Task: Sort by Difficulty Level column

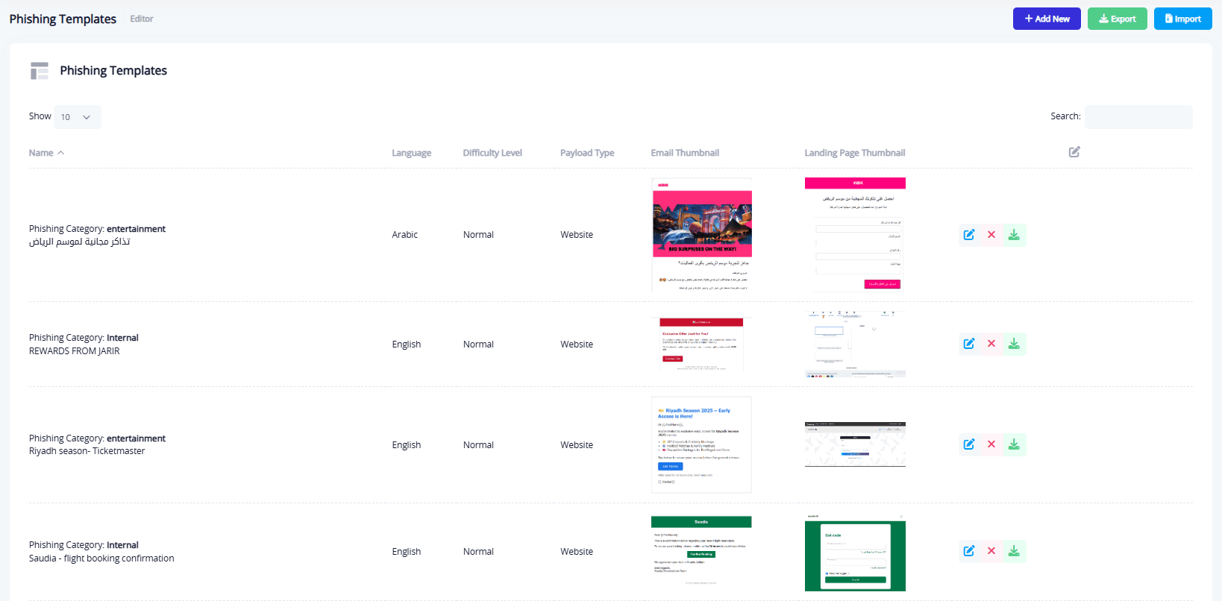Action: tap(492, 153)
